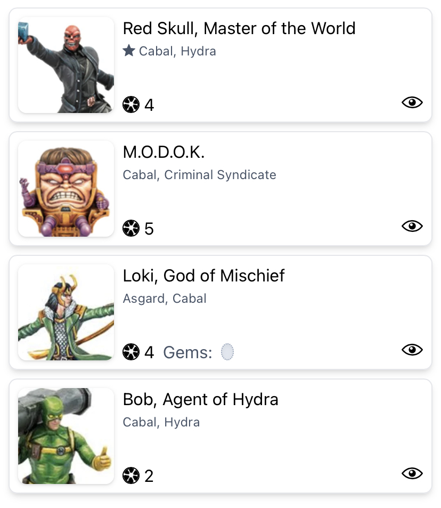Select Loki, God of Mischief title
Screen dimensions: 441x508
(203, 276)
